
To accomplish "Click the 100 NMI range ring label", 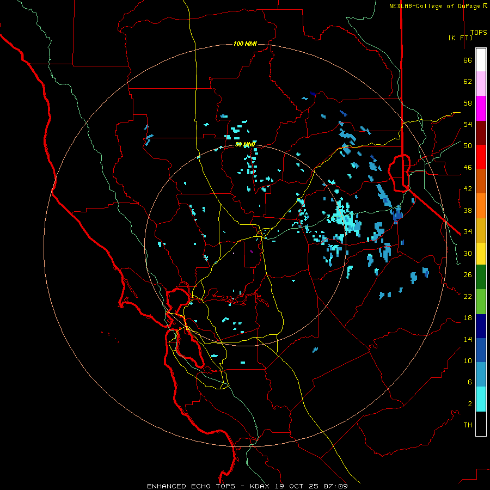I will tap(245, 44).
